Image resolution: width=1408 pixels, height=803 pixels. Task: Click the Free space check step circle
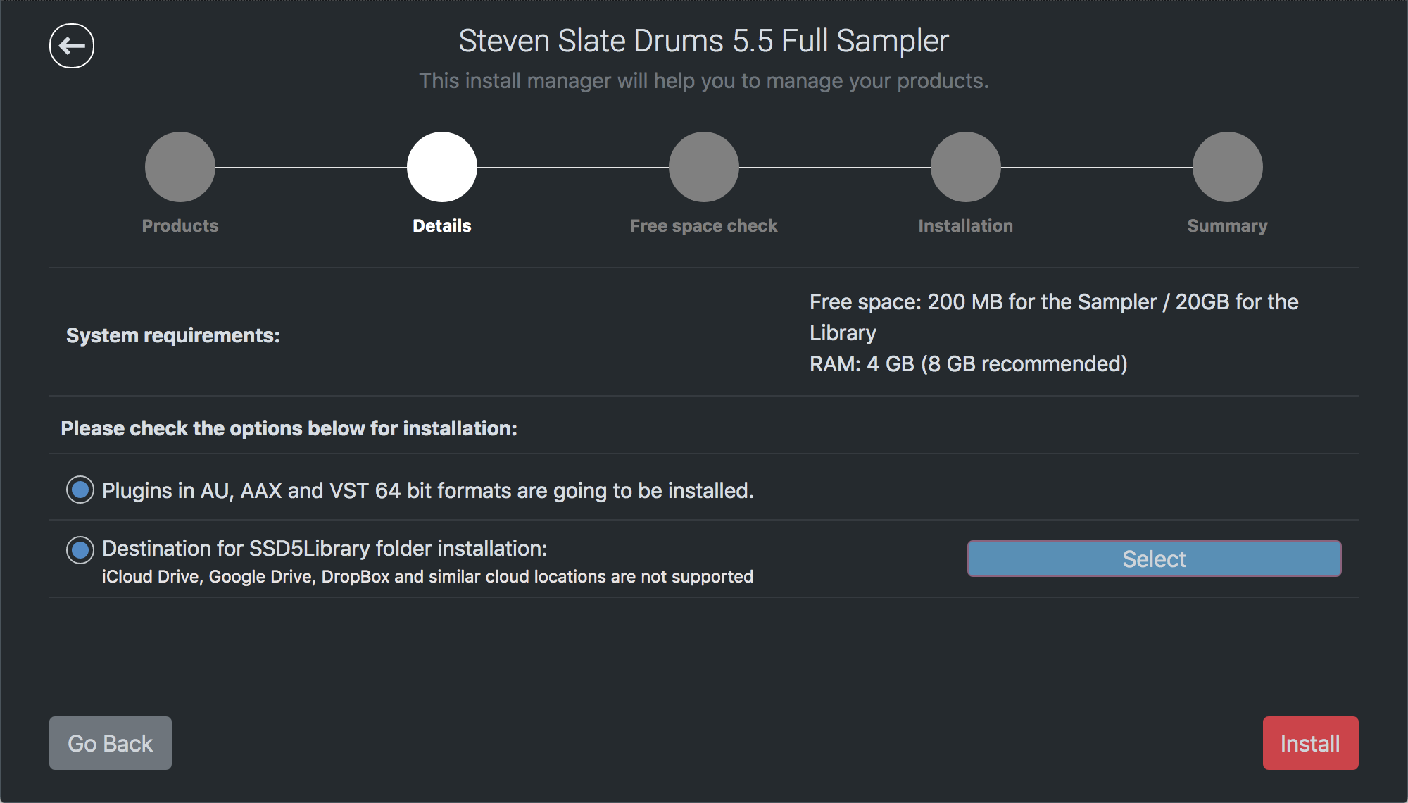pos(704,167)
